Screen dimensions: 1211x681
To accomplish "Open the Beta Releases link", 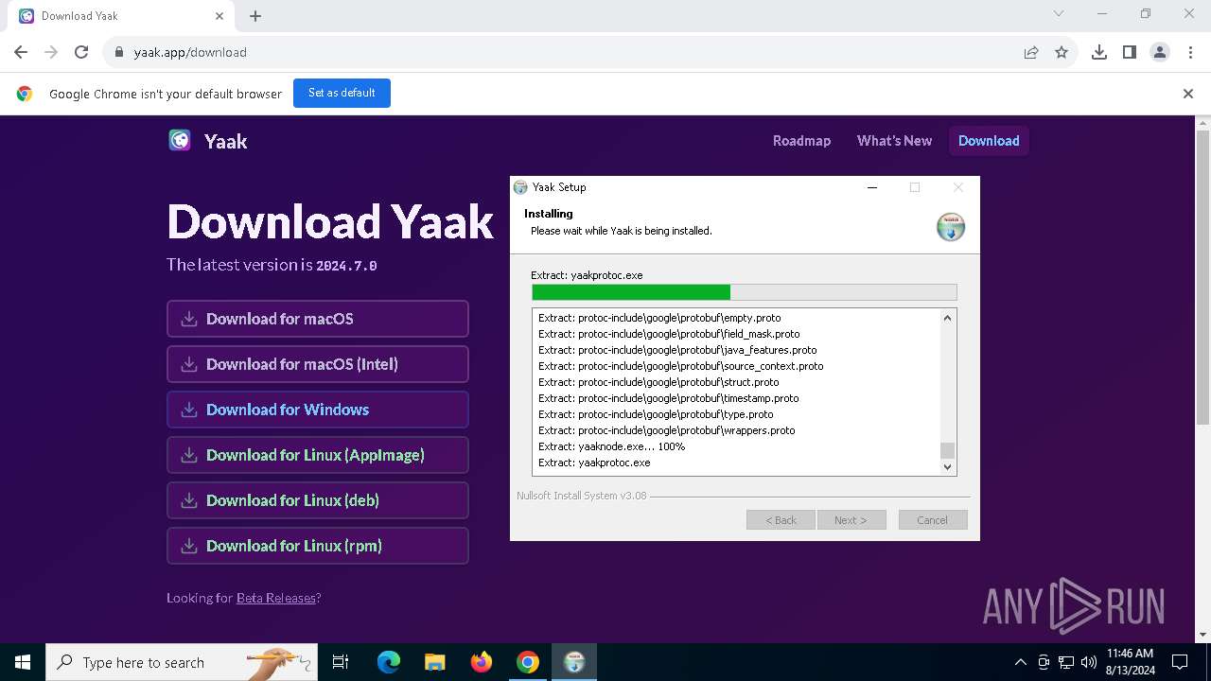I will tap(275, 598).
